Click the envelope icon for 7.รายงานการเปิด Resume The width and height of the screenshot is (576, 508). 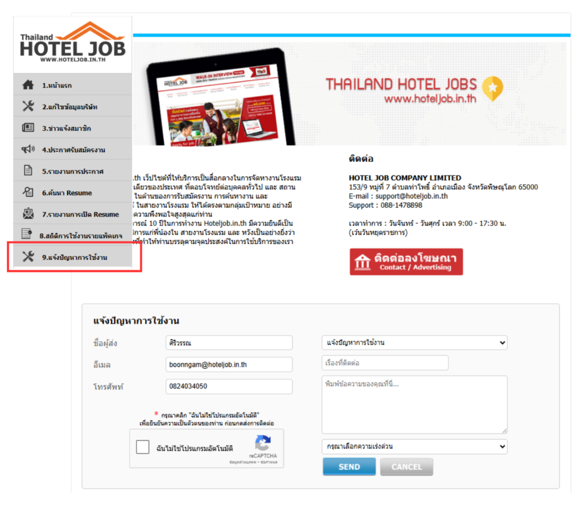[x=28, y=213]
